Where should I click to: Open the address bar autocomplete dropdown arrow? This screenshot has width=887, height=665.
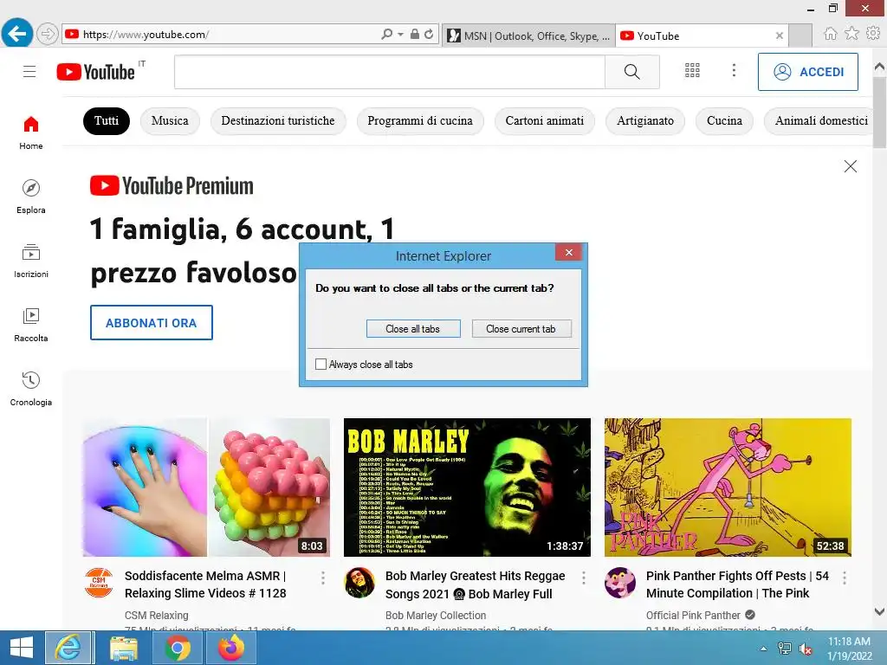tap(400, 35)
